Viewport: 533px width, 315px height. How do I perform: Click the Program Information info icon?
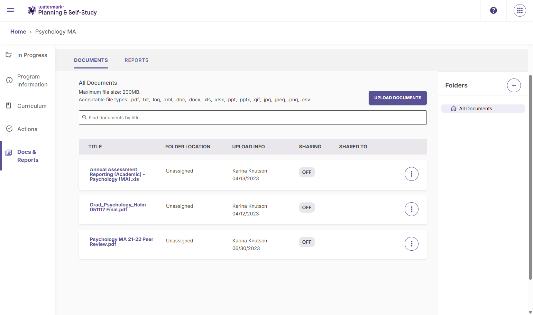[x=9, y=80]
